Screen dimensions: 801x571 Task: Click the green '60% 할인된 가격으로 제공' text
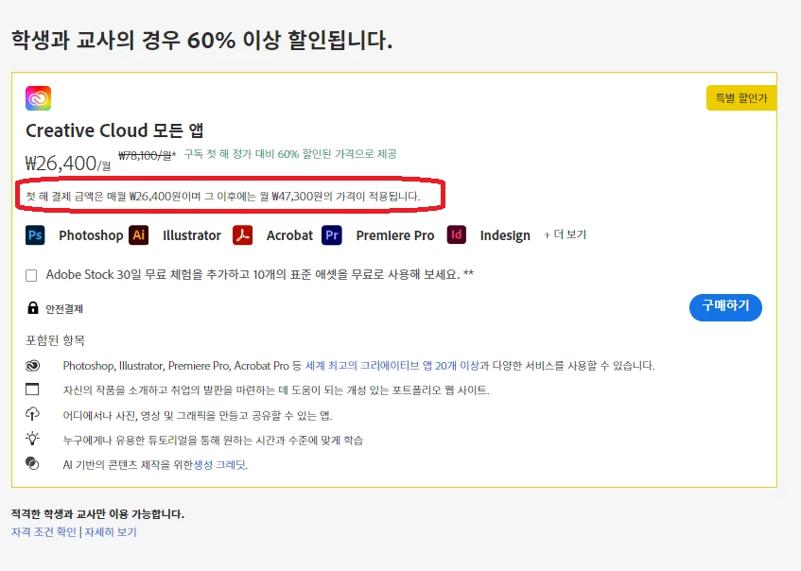click(x=290, y=154)
